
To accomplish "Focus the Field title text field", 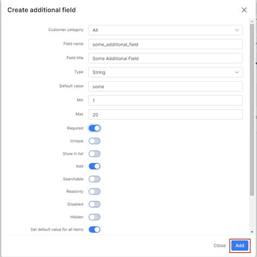I will 165,58.
